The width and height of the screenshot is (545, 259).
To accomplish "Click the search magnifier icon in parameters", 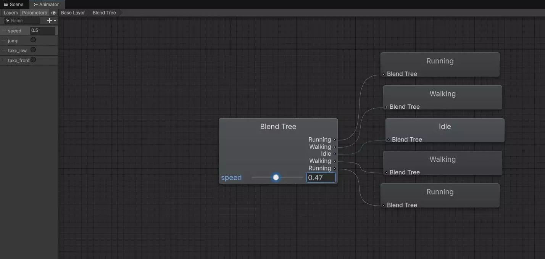I will pyautogui.click(x=7, y=21).
